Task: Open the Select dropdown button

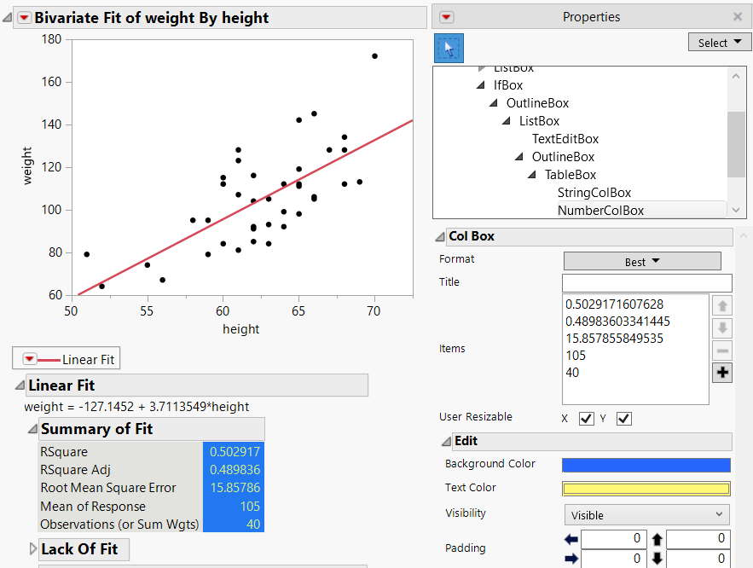Action: [719, 43]
